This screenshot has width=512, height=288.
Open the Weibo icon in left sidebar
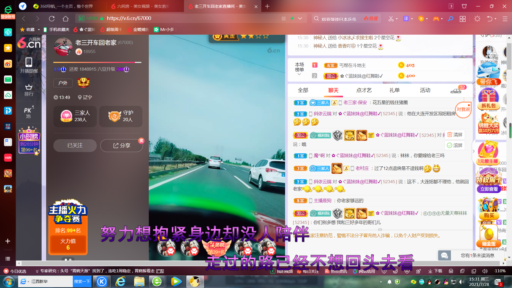tap(8, 64)
